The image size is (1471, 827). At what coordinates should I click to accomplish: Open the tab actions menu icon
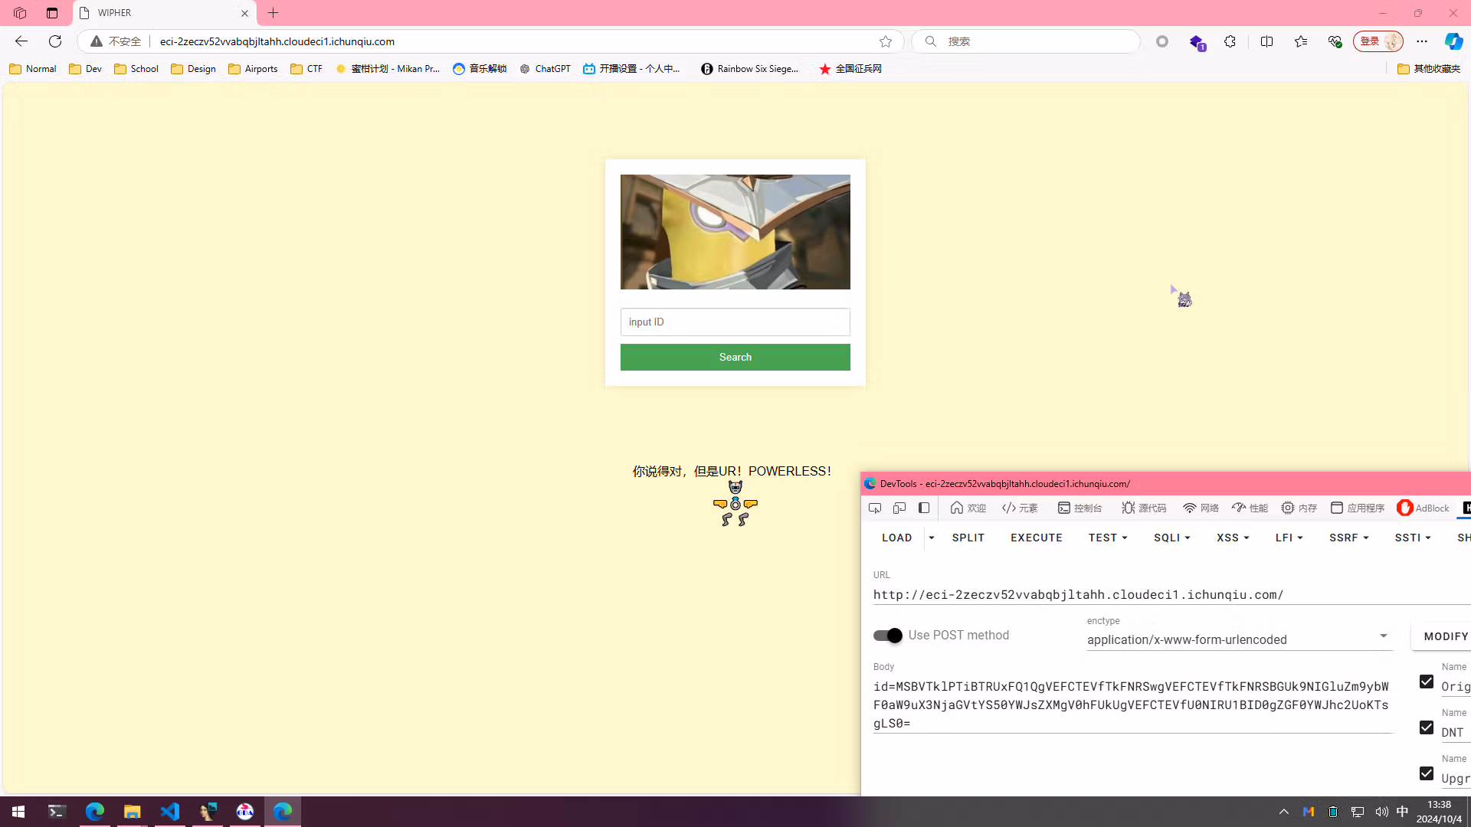click(52, 13)
